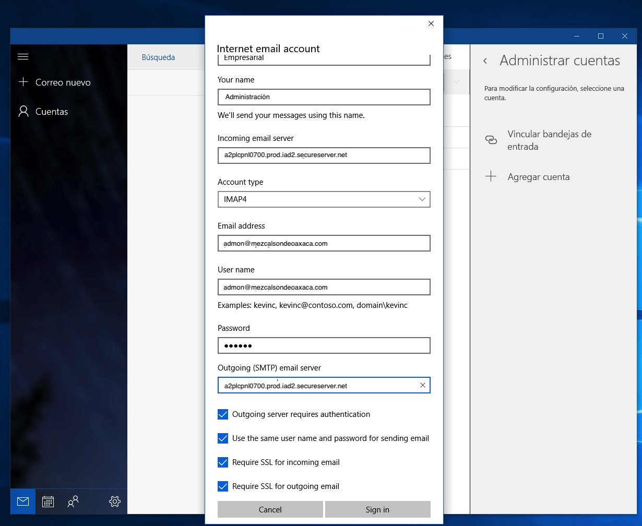Click the back arrow beside Administrar cuentas

tap(485, 61)
